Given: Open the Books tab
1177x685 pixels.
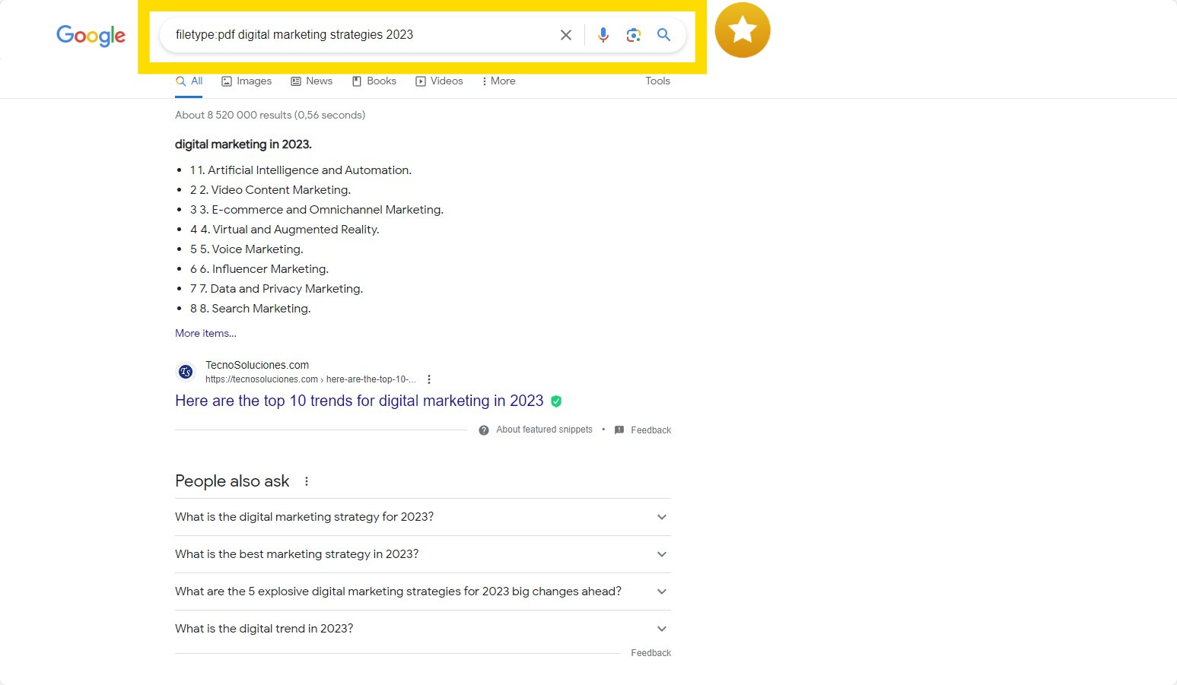Looking at the screenshot, I should coord(374,81).
